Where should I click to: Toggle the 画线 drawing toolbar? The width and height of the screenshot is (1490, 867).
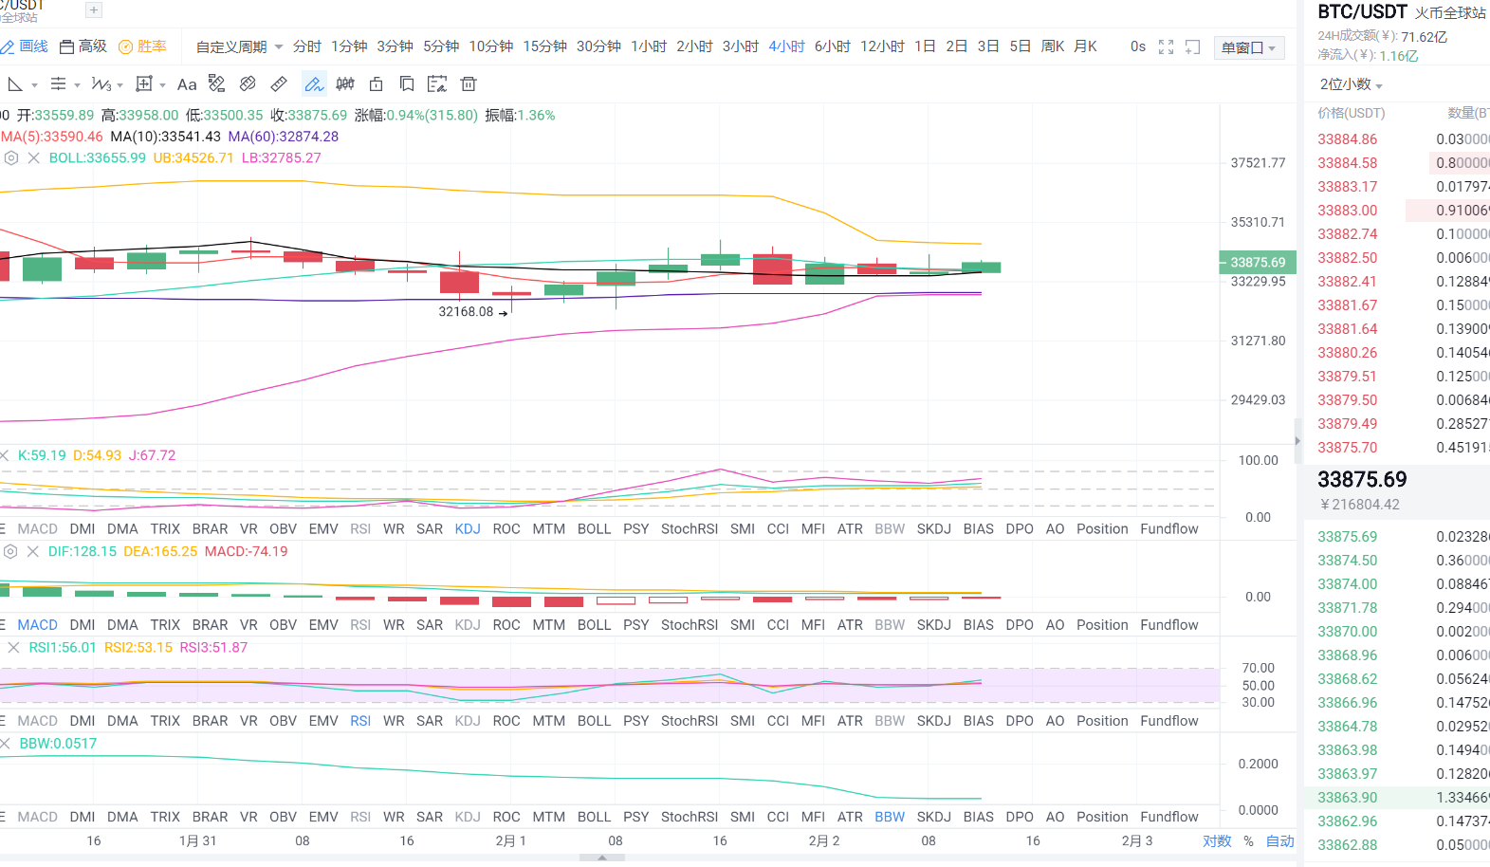click(x=25, y=46)
